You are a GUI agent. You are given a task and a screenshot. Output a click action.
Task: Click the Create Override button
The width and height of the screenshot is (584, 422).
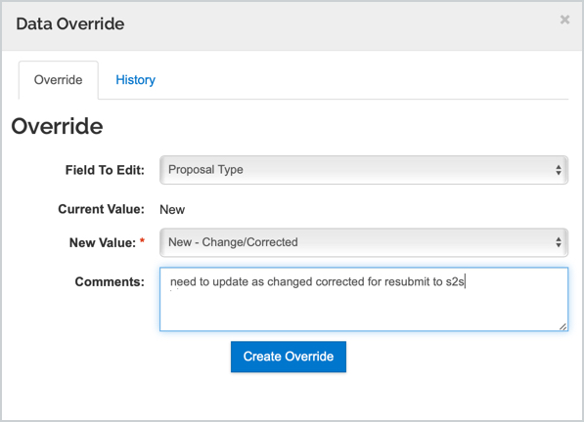click(289, 357)
